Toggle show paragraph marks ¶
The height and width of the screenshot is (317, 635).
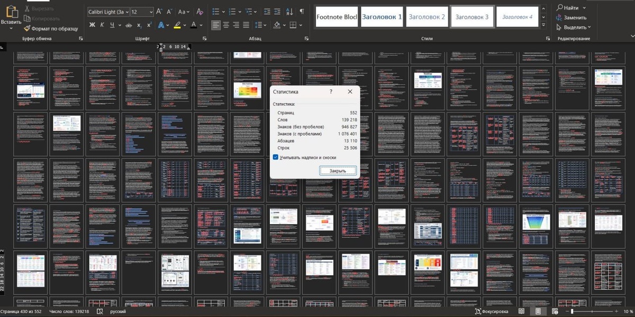pos(302,12)
